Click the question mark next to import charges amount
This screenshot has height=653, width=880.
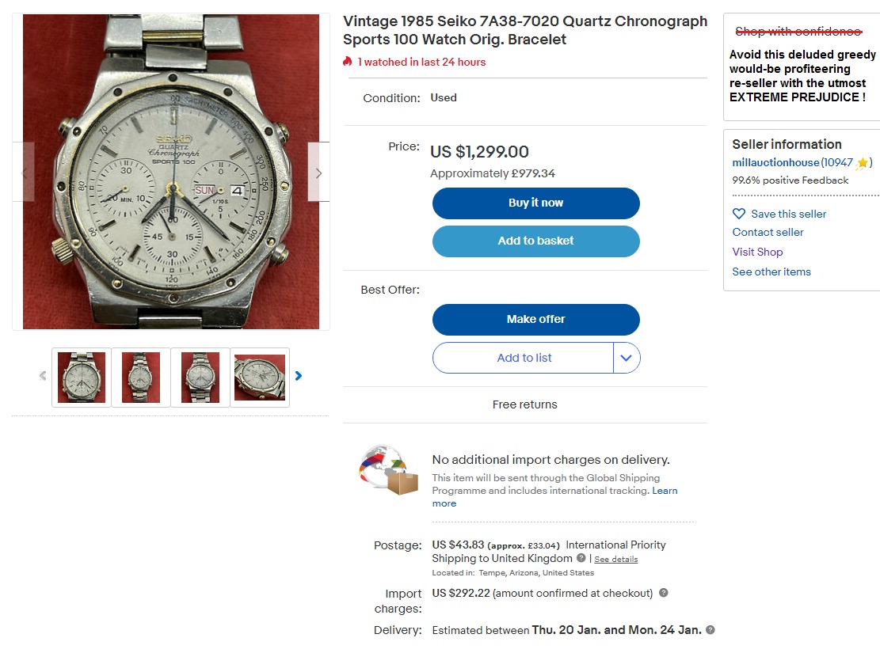point(663,593)
